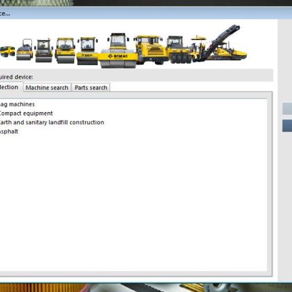Switch to the Parts search tab
The image size is (292, 292).
click(91, 88)
